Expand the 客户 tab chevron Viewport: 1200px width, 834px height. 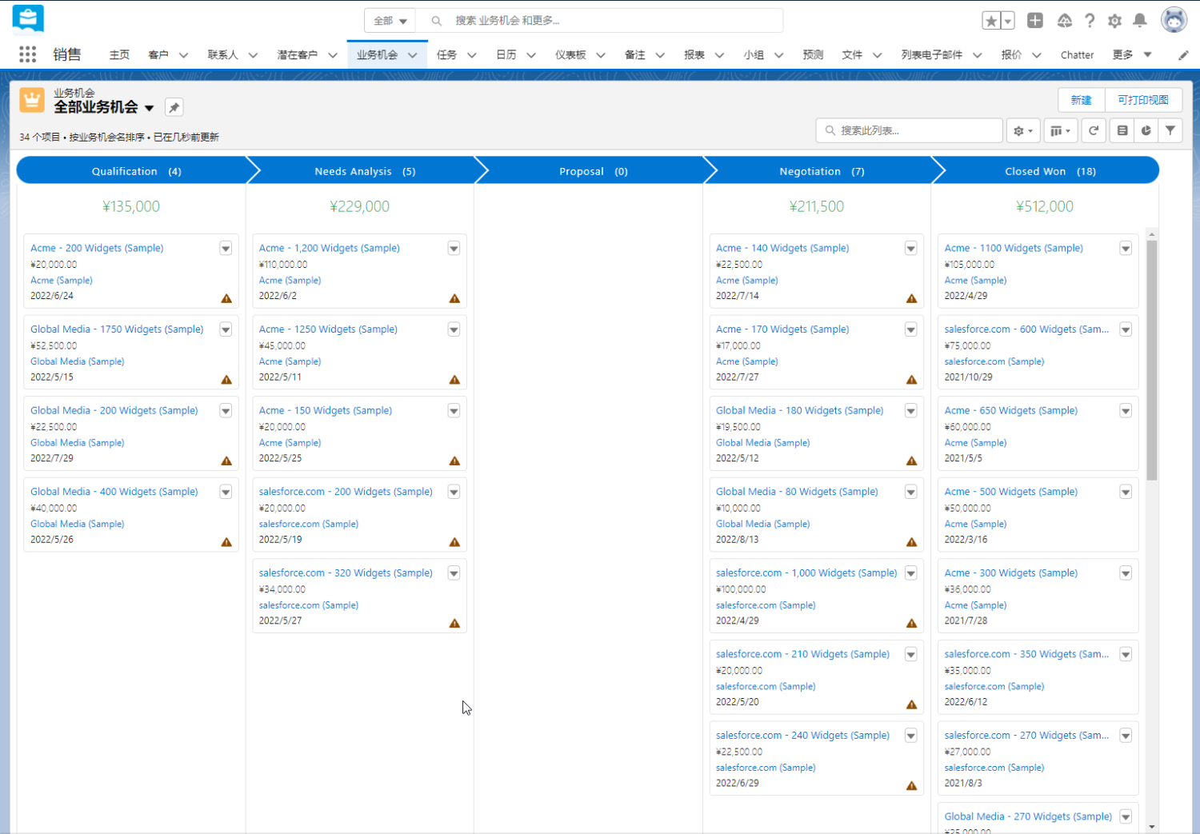coord(183,55)
